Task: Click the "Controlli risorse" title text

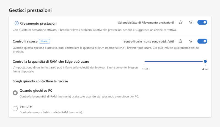Action: coord(25,41)
